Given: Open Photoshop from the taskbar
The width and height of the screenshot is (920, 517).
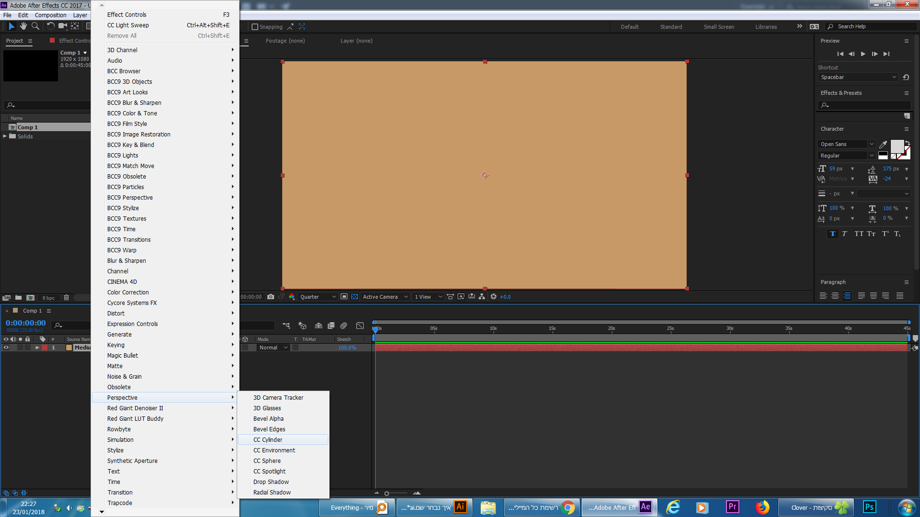Looking at the screenshot, I should pyautogui.click(x=869, y=507).
